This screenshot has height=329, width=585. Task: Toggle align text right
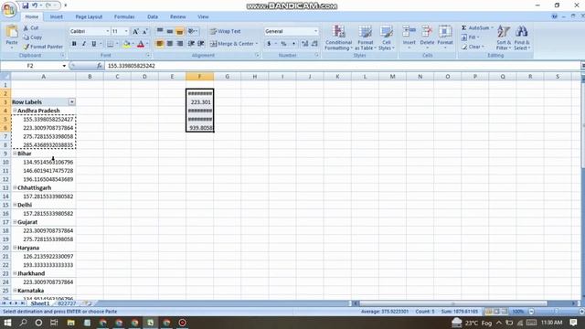point(179,44)
